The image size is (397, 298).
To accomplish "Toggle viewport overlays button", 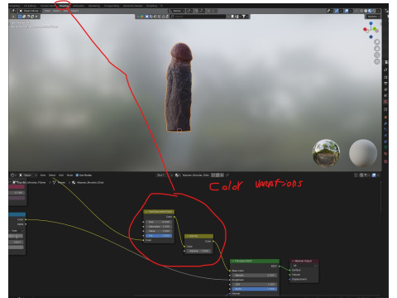I will [x=347, y=11].
